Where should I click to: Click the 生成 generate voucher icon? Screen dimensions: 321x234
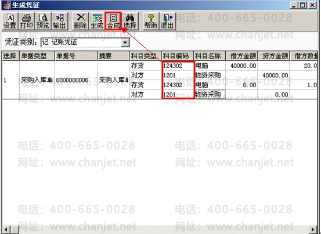point(97,21)
